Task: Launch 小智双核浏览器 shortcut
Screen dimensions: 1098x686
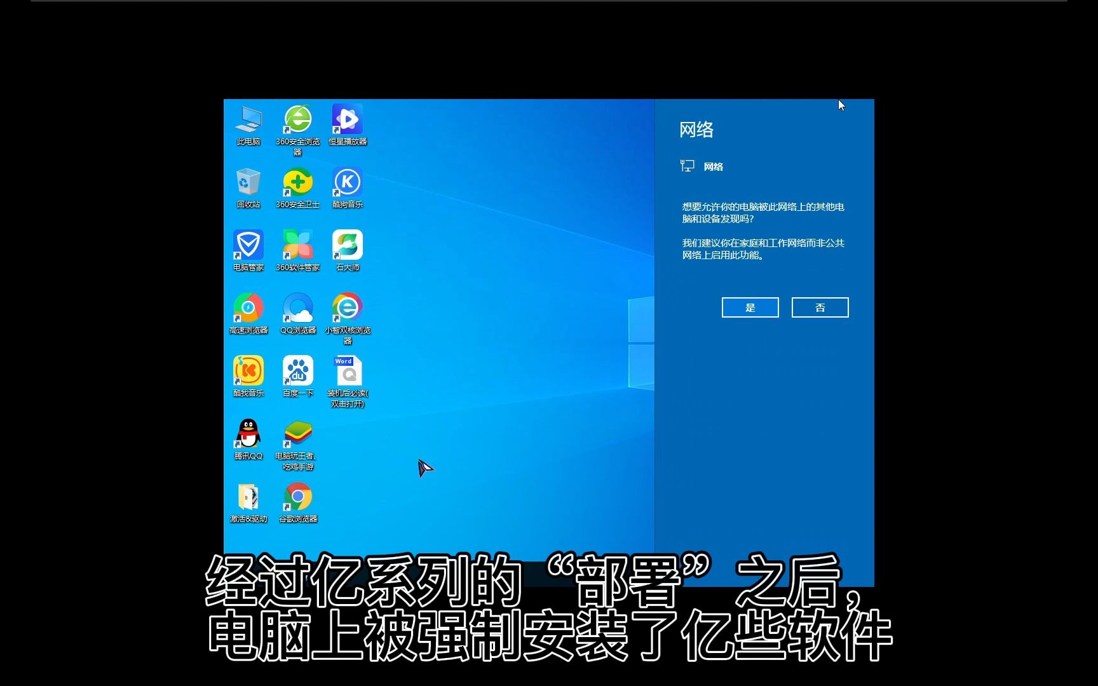Action: click(348, 319)
